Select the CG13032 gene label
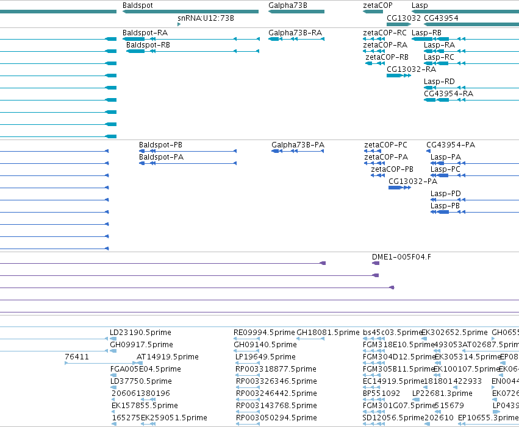Image resolution: width=519 pixels, height=427 pixels. 404,18
